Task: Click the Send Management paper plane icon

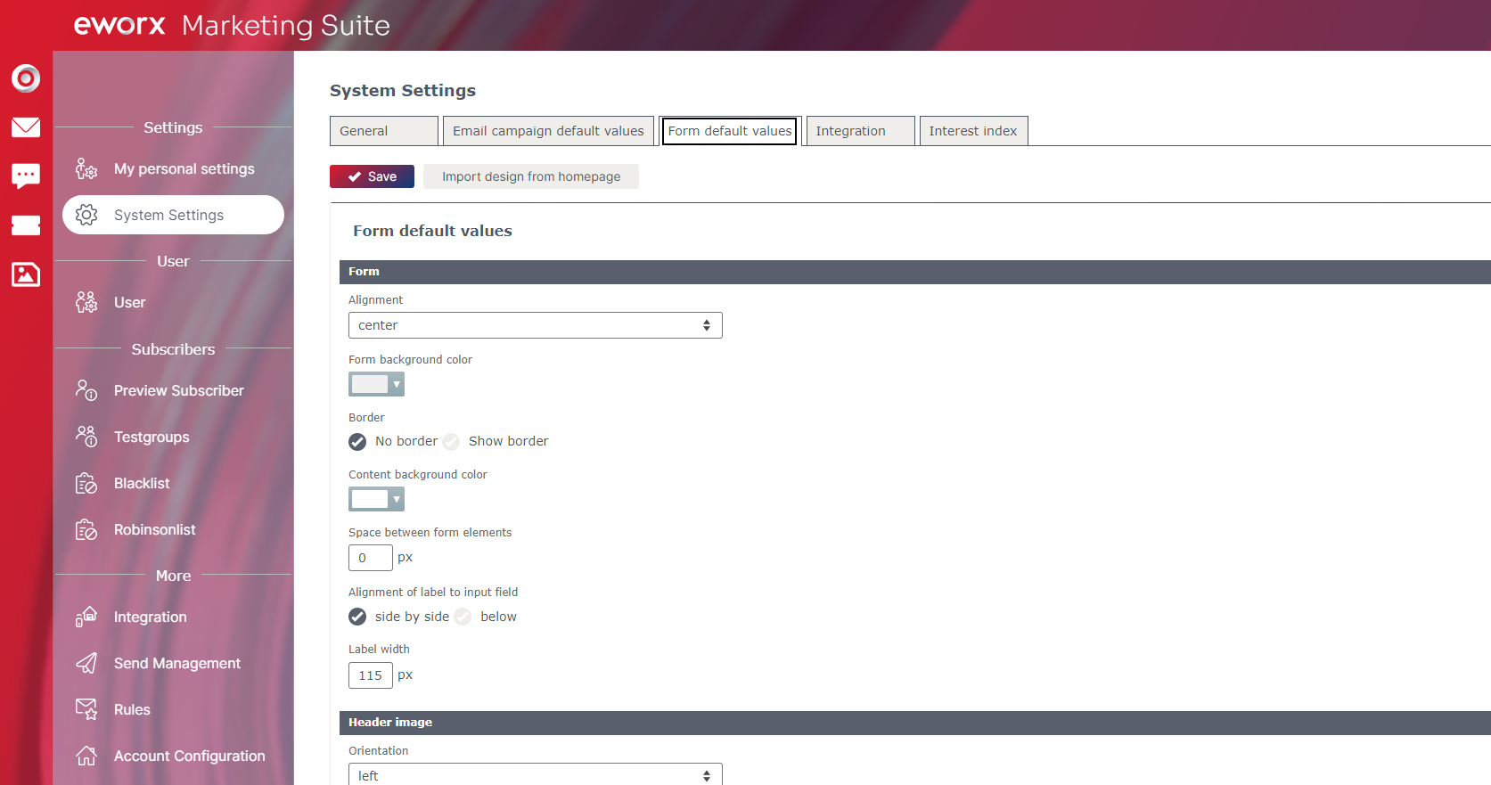Action: pos(86,663)
